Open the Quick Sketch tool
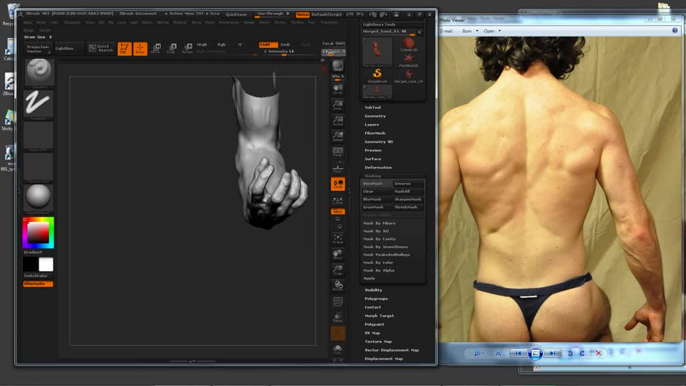The width and height of the screenshot is (686, 386). click(x=101, y=48)
